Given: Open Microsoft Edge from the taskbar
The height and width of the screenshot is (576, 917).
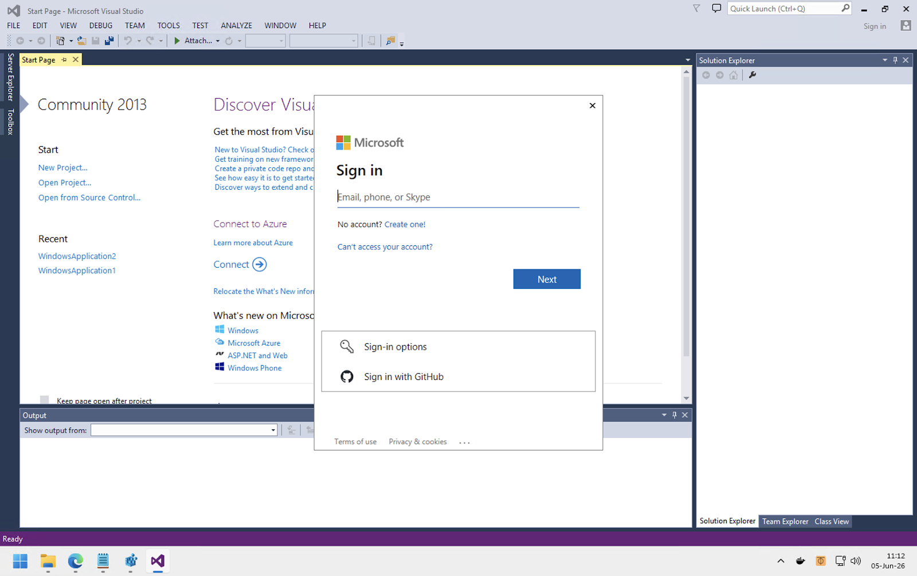Looking at the screenshot, I should click(75, 561).
